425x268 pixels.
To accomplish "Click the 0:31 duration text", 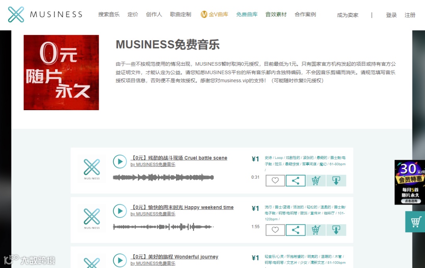I will pyautogui.click(x=255, y=177).
